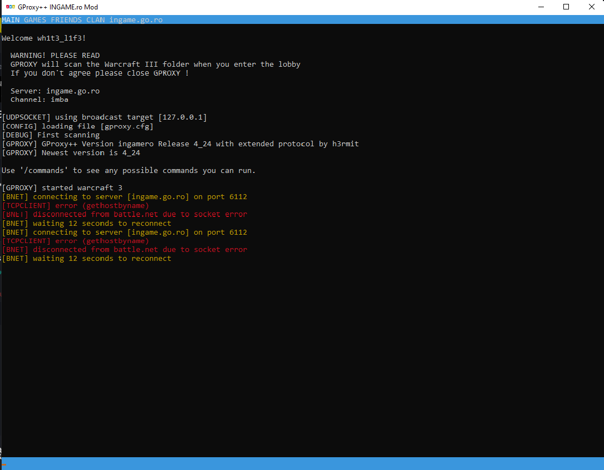The height and width of the screenshot is (470, 604).
Task: Click the [CONFIG] loading gproxy.cfg line
Action: click(78, 126)
